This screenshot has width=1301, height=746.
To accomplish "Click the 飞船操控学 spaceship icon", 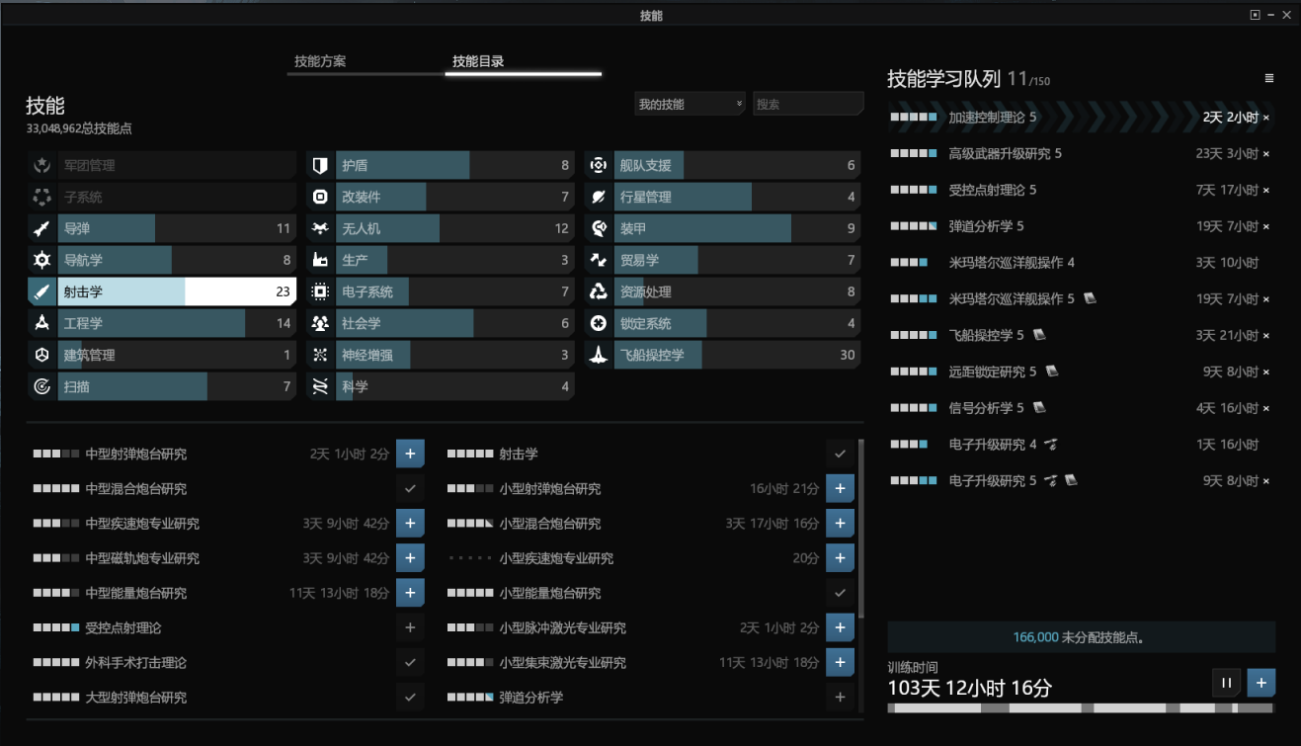I will click(598, 356).
